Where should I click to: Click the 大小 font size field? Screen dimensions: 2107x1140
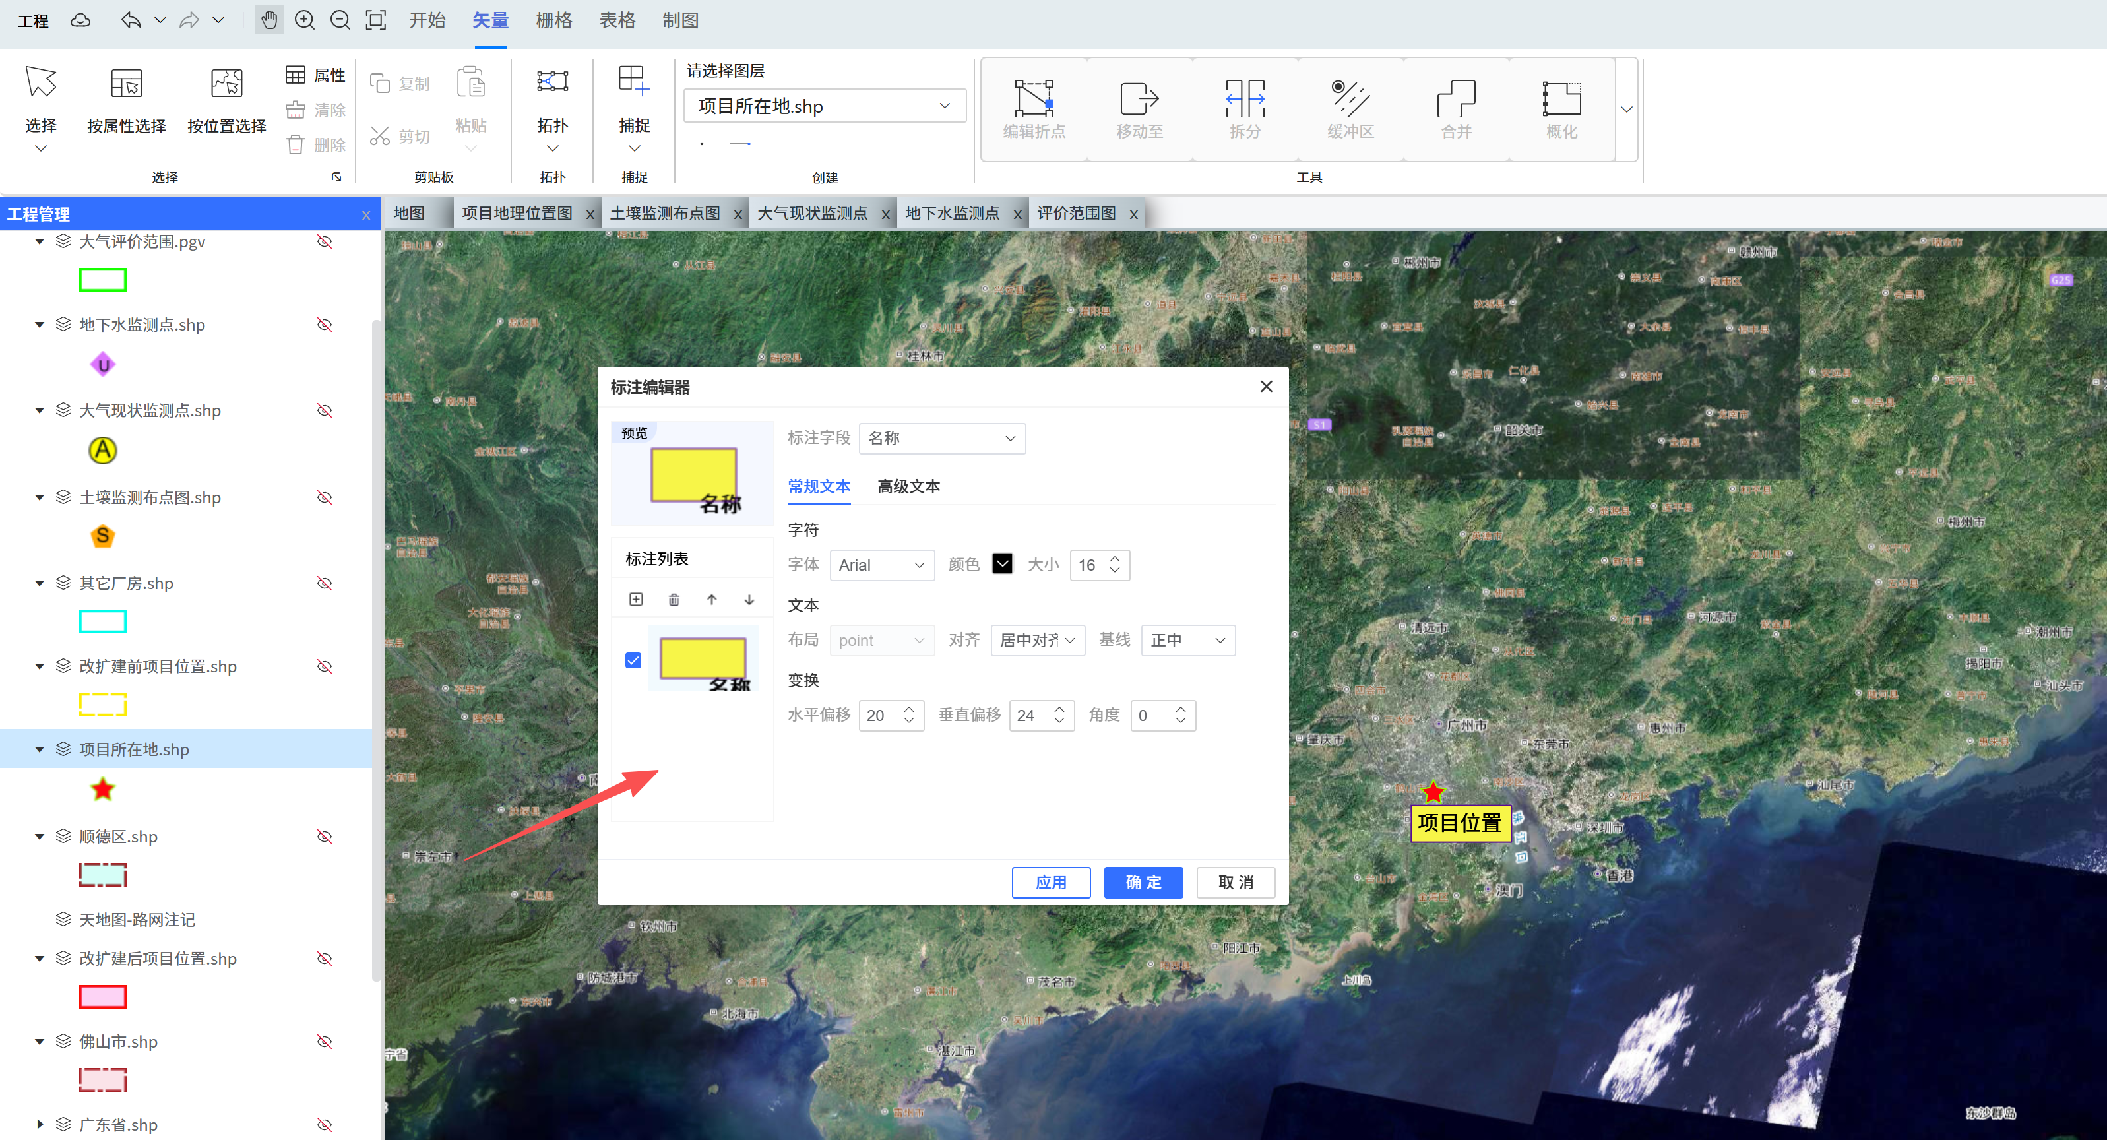pos(1099,565)
